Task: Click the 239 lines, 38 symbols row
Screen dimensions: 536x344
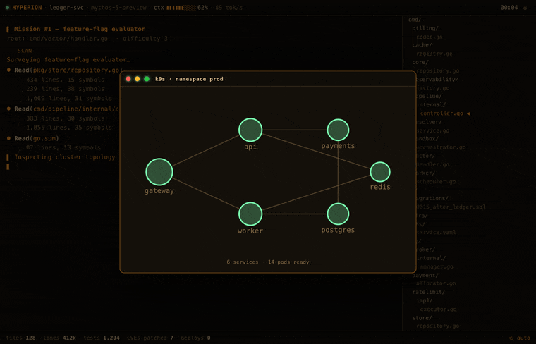Action: pyautogui.click(x=65, y=89)
